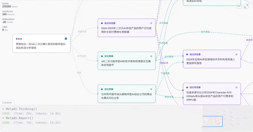
Task: Open the document icon on the 2024年全球AI伴侣领域技术专利 node
Action: point(236,55)
